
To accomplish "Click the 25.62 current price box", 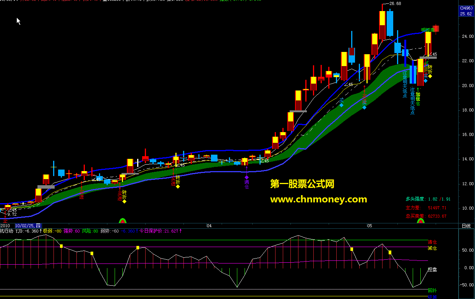I will coord(465,14).
